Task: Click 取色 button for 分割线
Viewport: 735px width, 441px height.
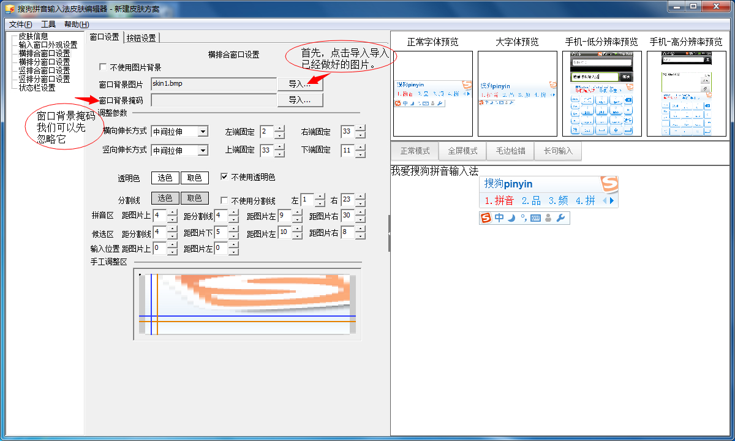Action: point(194,198)
